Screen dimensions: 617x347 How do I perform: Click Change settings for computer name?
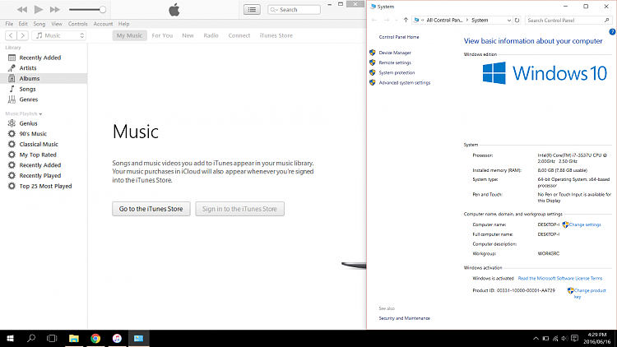pos(585,224)
